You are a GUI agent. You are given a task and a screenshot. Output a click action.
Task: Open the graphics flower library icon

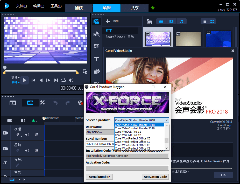click(x=97, y=71)
